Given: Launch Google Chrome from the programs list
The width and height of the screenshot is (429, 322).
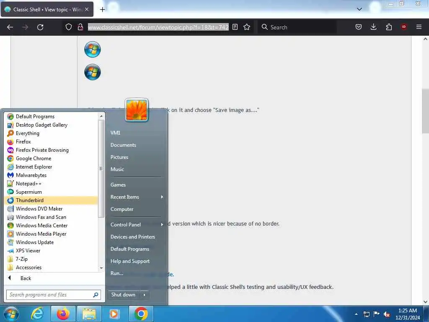Looking at the screenshot, I should 51,158.
